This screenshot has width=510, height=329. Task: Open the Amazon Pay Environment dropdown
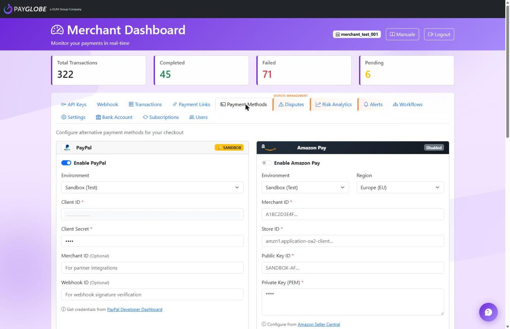(x=305, y=188)
